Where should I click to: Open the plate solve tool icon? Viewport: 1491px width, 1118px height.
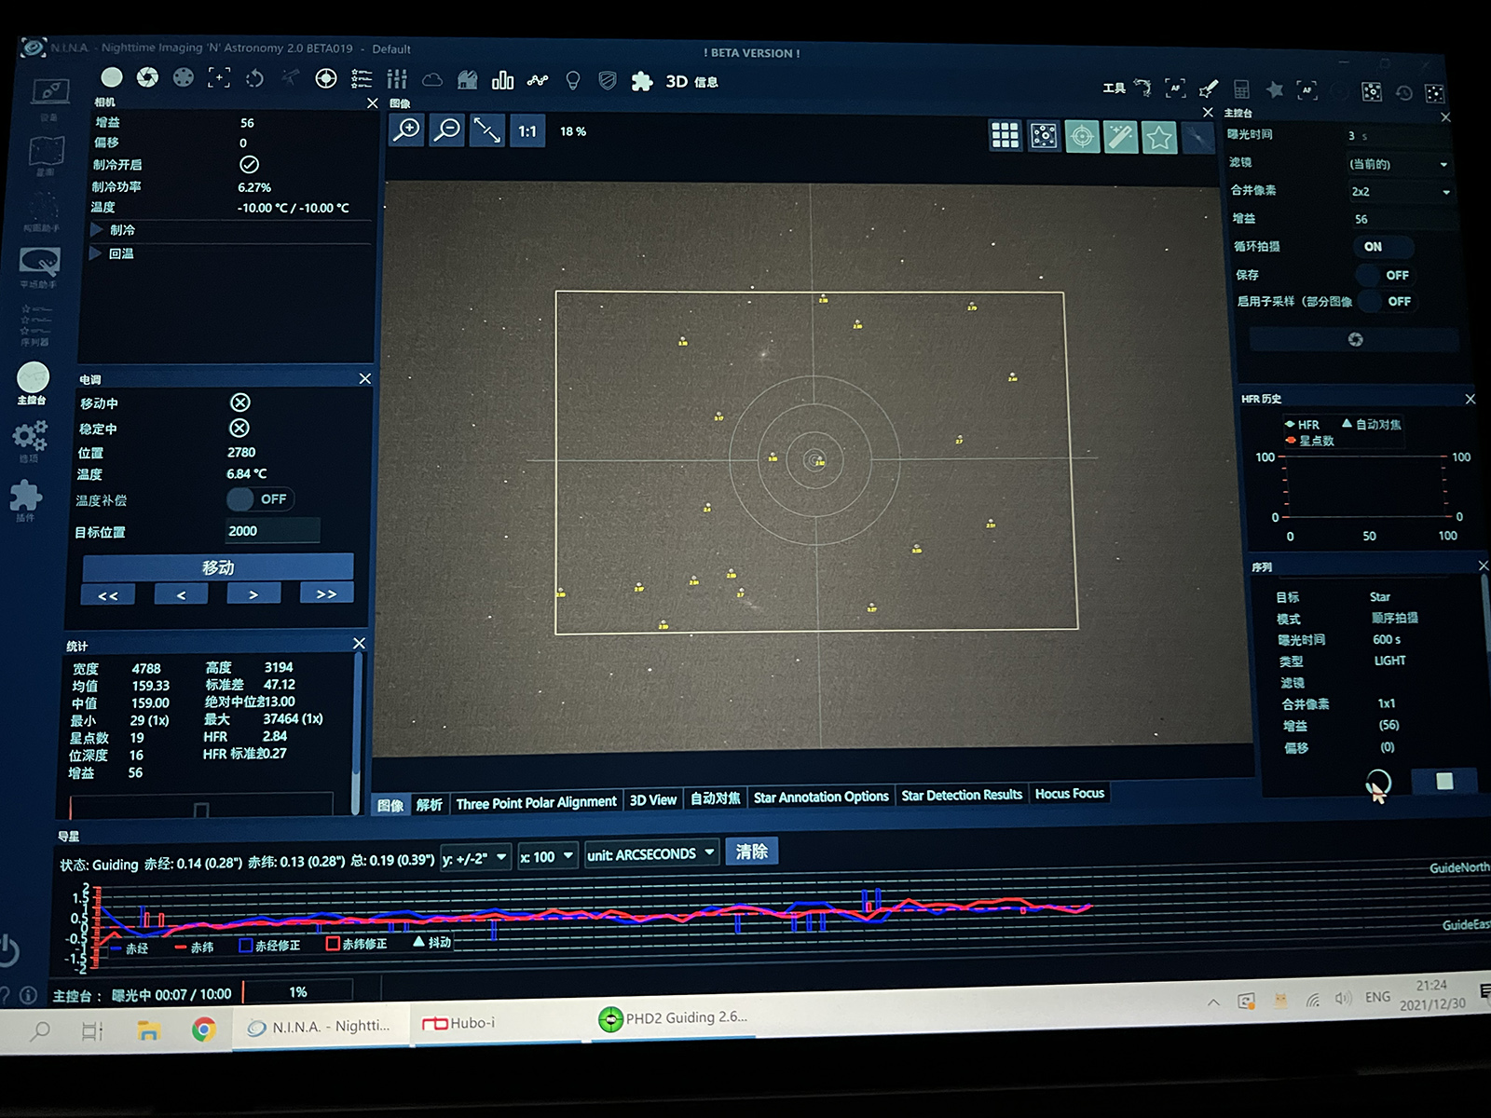[x=1372, y=91]
